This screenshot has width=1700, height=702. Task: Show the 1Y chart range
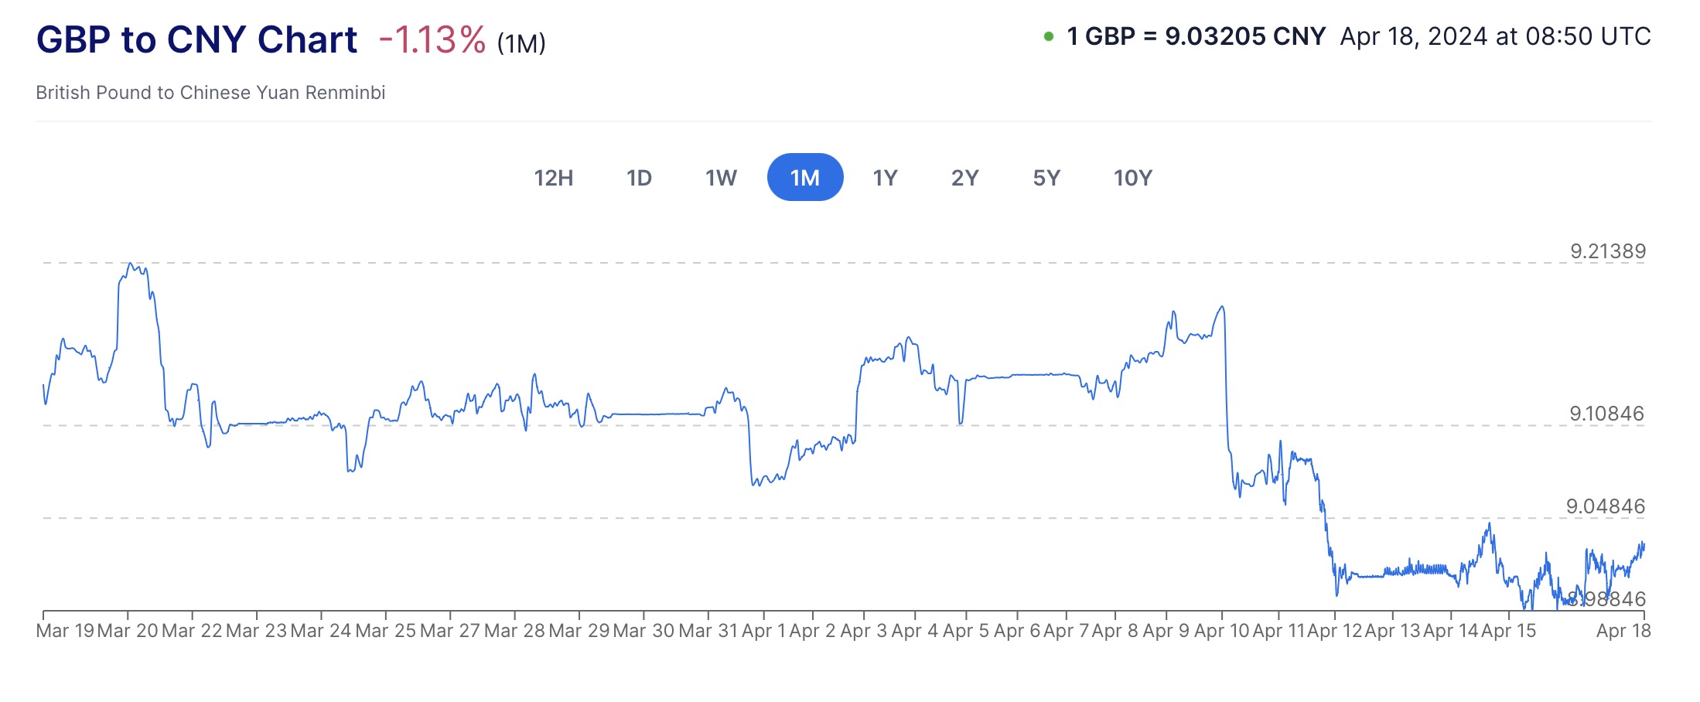885,178
